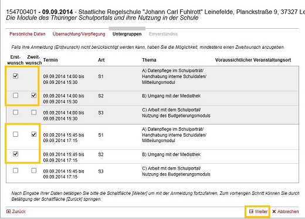Check Erstwunsch for S2 at 14:00

coord(15,96)
